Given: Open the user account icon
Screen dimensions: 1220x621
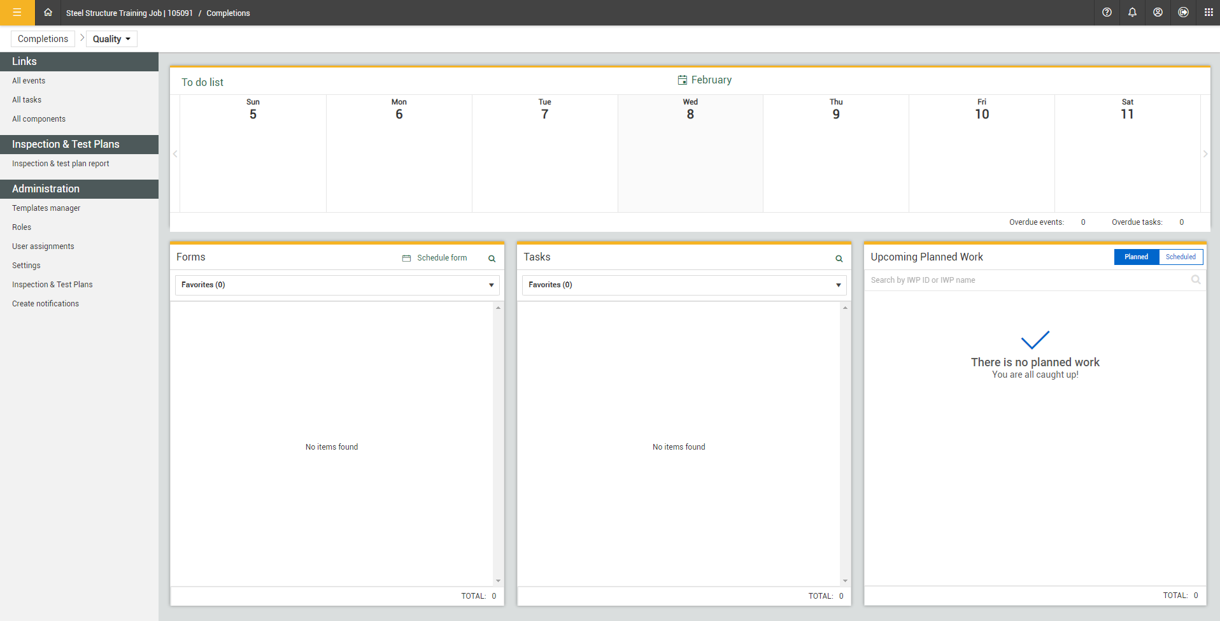Looking at the screenshot, I should pos(1158,13).
